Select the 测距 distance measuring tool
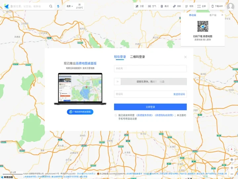The image size is (238, 179). click(177, 6)
